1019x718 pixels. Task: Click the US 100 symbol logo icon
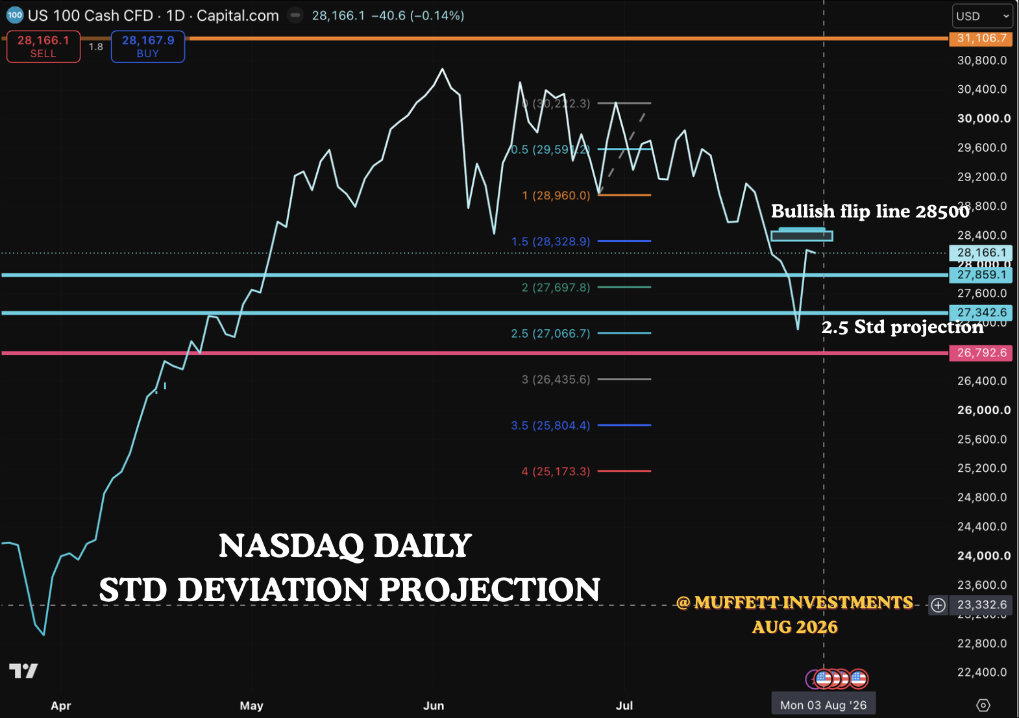tap(14, 15)
